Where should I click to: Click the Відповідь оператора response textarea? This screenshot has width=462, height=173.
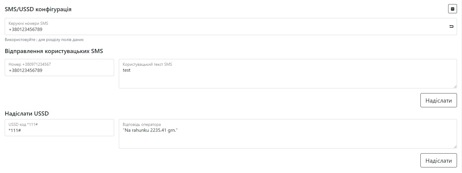tap(287, 137)
